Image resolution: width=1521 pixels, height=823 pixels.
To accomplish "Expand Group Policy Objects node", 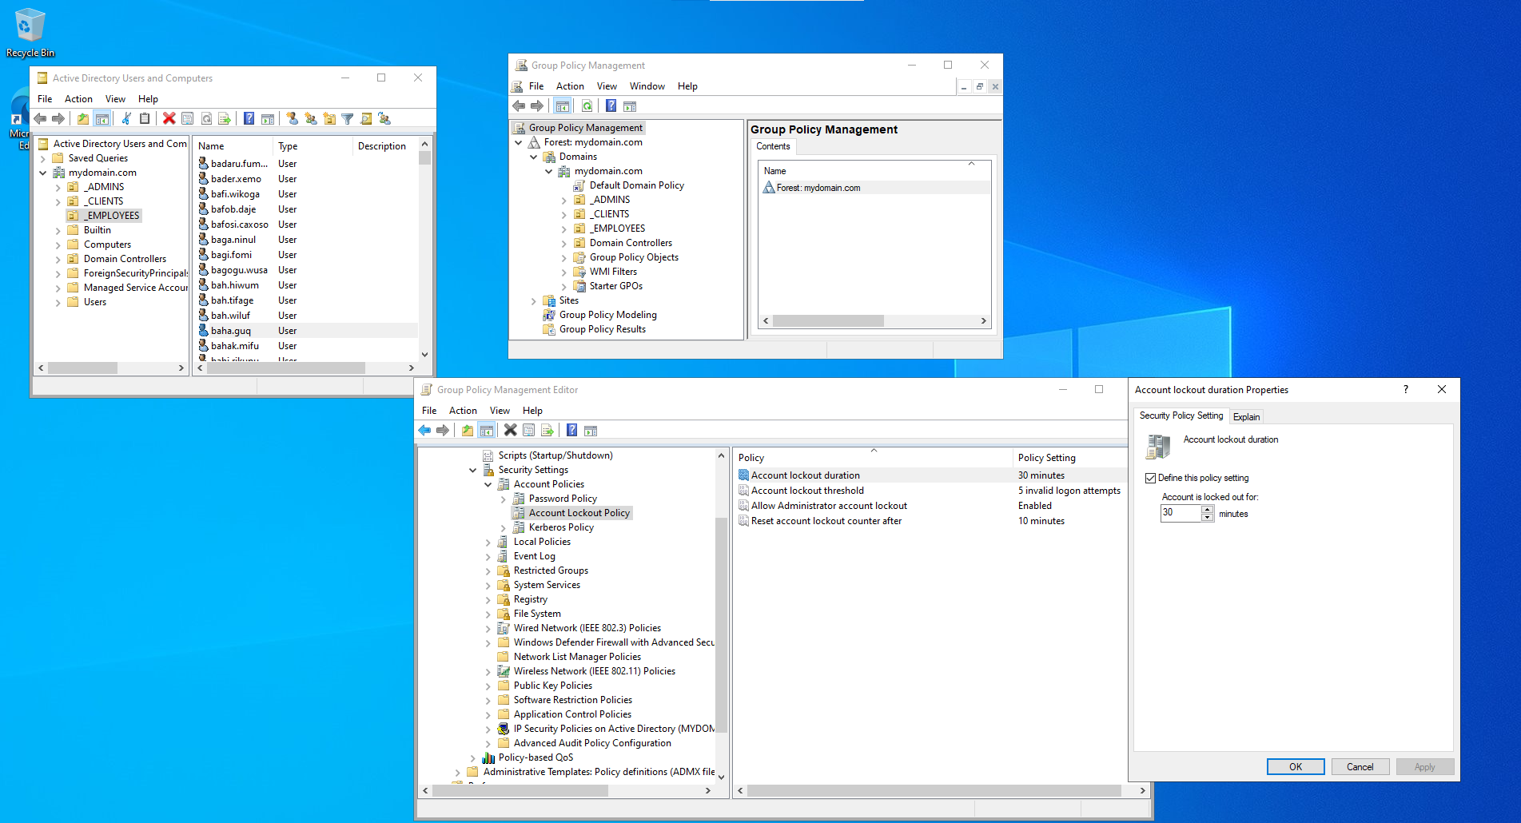I will (x=563, y=258).
